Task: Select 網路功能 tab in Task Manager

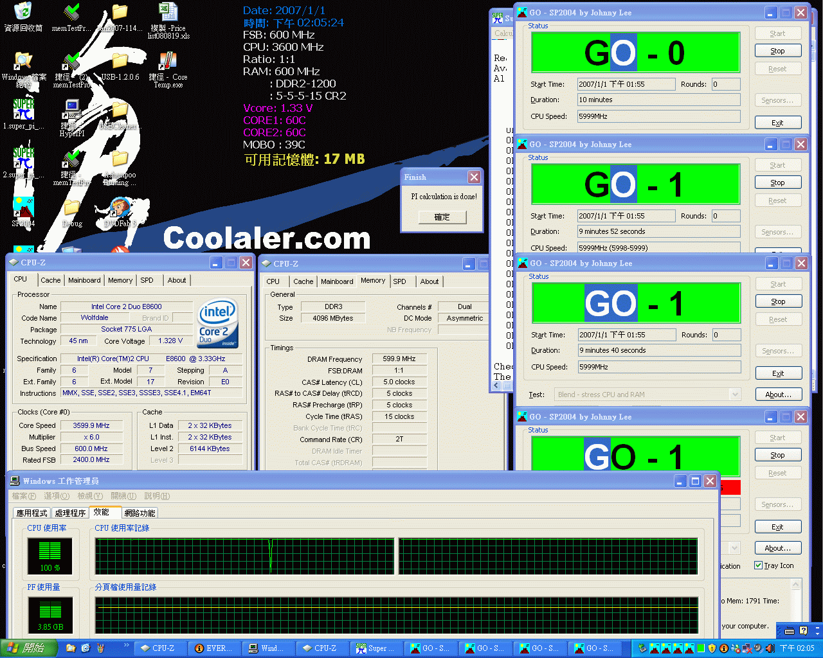Action: coord(140,513)
